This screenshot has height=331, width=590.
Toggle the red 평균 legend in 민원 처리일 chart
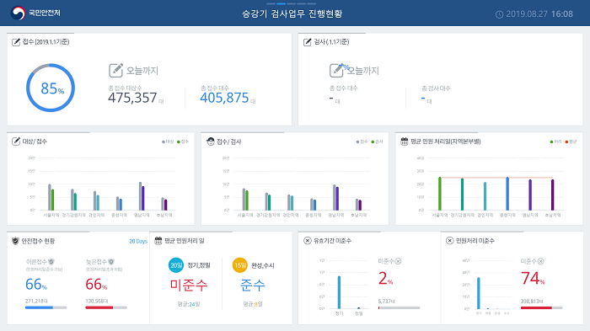pos(571,141)
